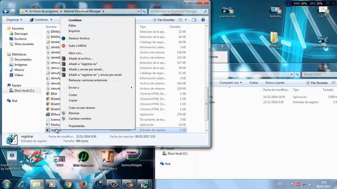Image resolution: width=337 pixels, height=189 pixels.
Task: Click Grabar in the back window toolbar
Action: click(x=254, y=83)
